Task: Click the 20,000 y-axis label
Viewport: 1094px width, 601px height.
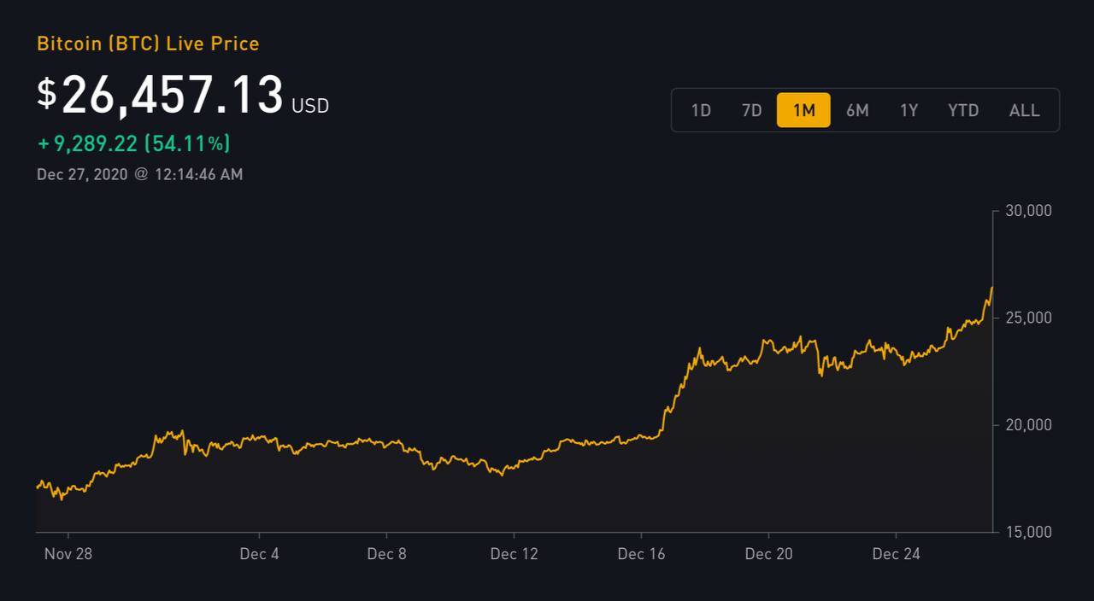Action: coord(1027,425)
